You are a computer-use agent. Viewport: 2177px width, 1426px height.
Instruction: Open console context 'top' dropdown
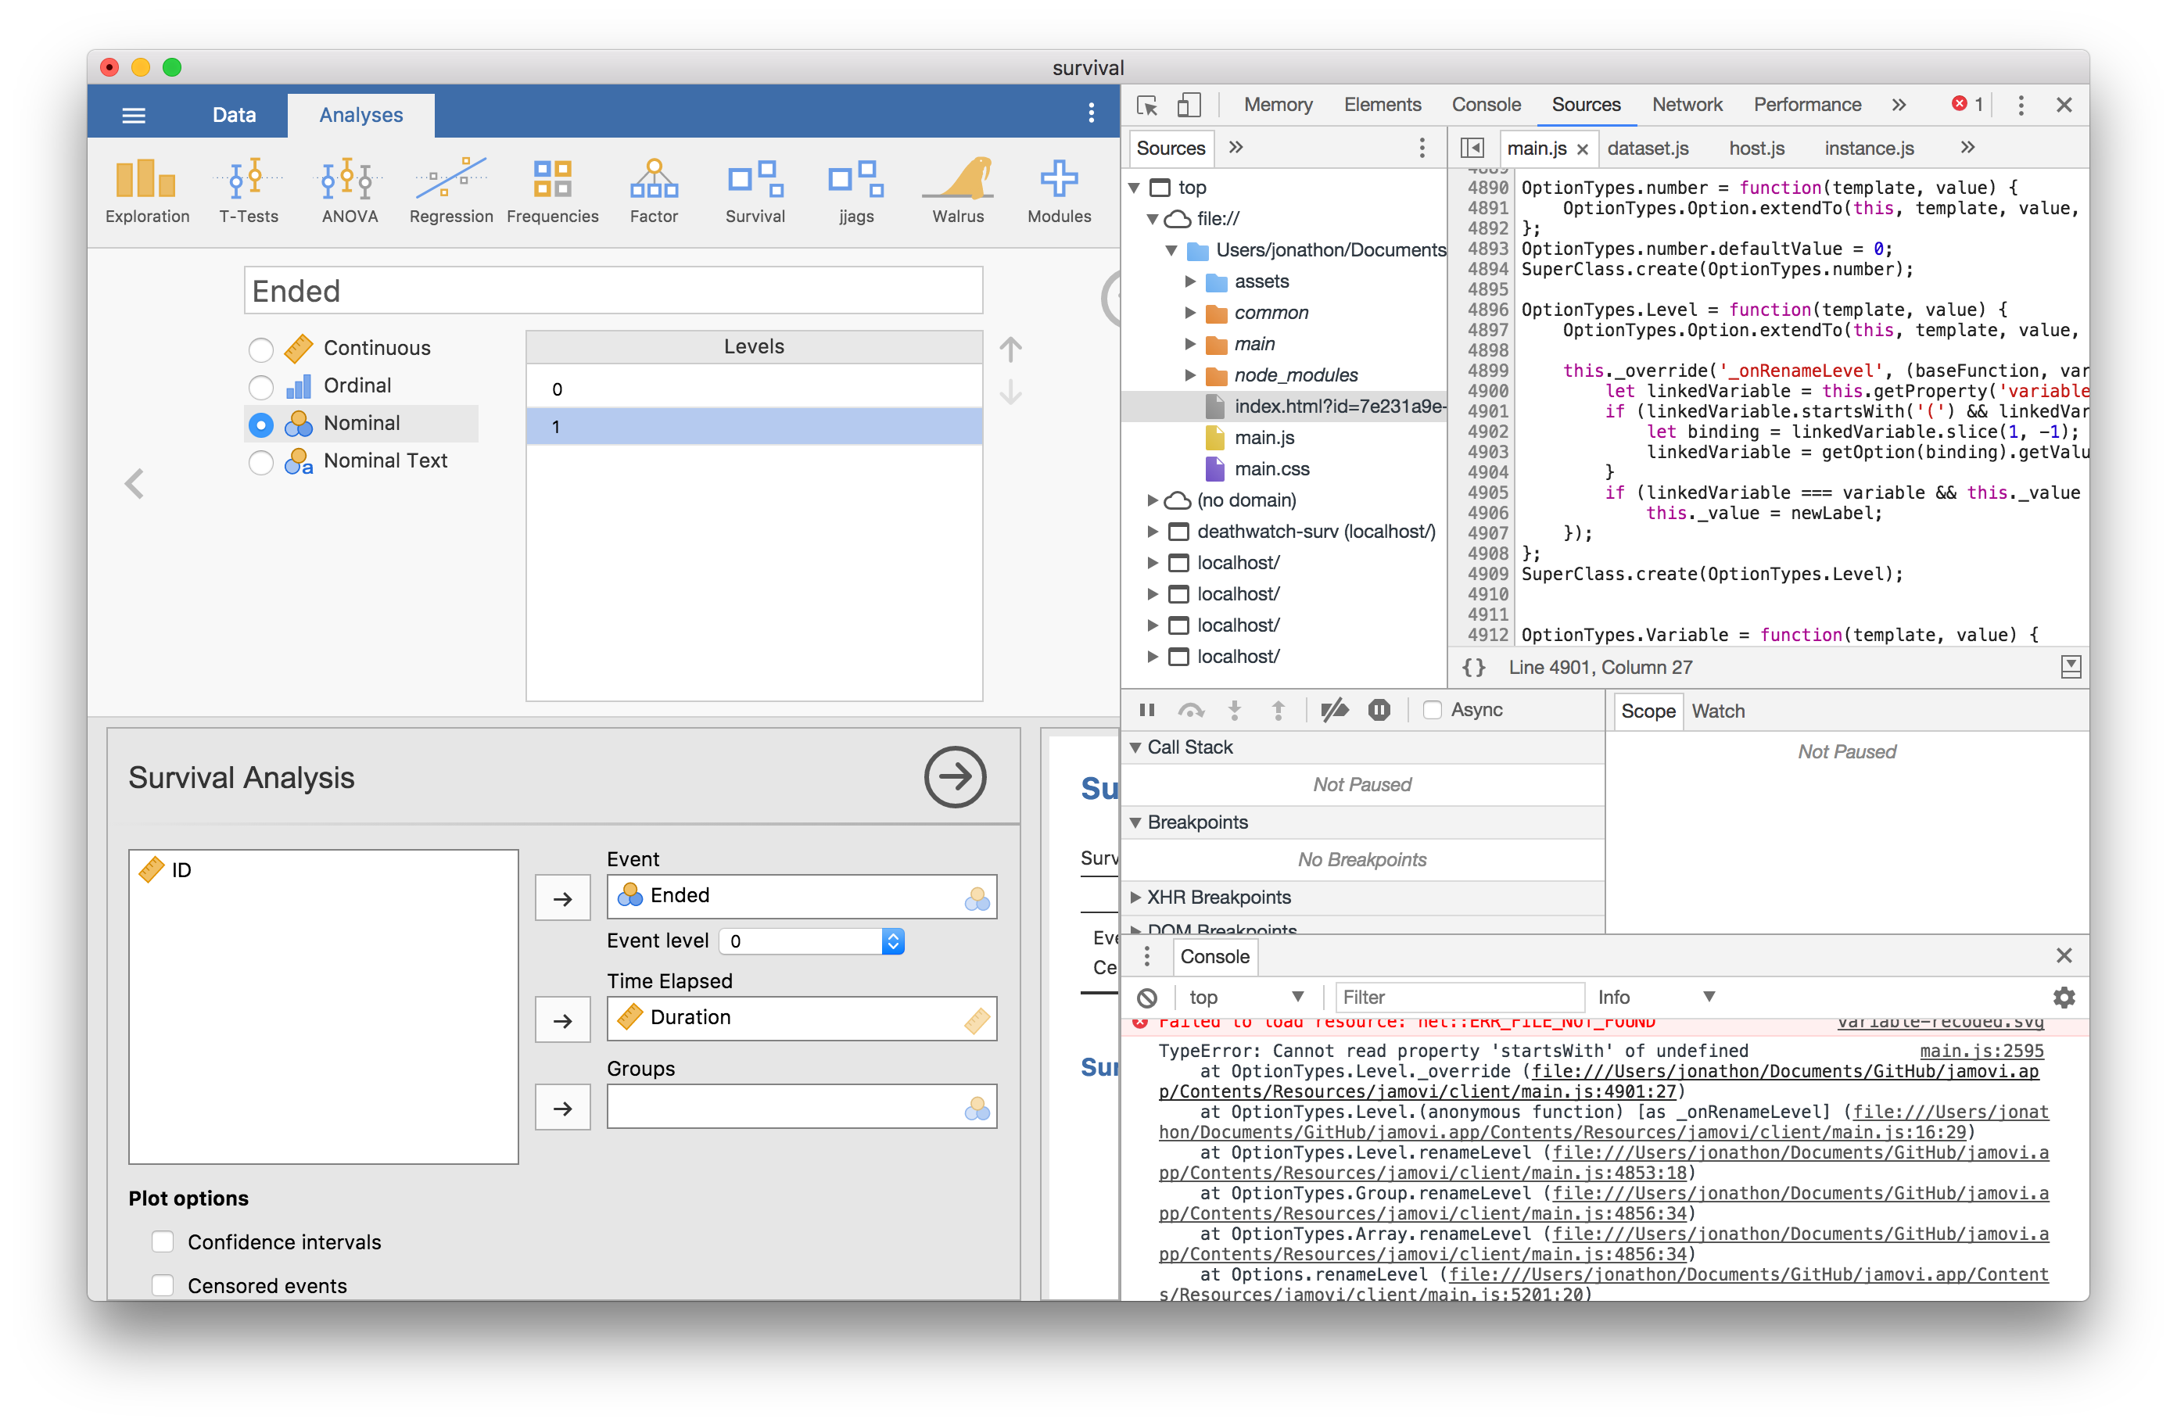tap(1245, 997)
